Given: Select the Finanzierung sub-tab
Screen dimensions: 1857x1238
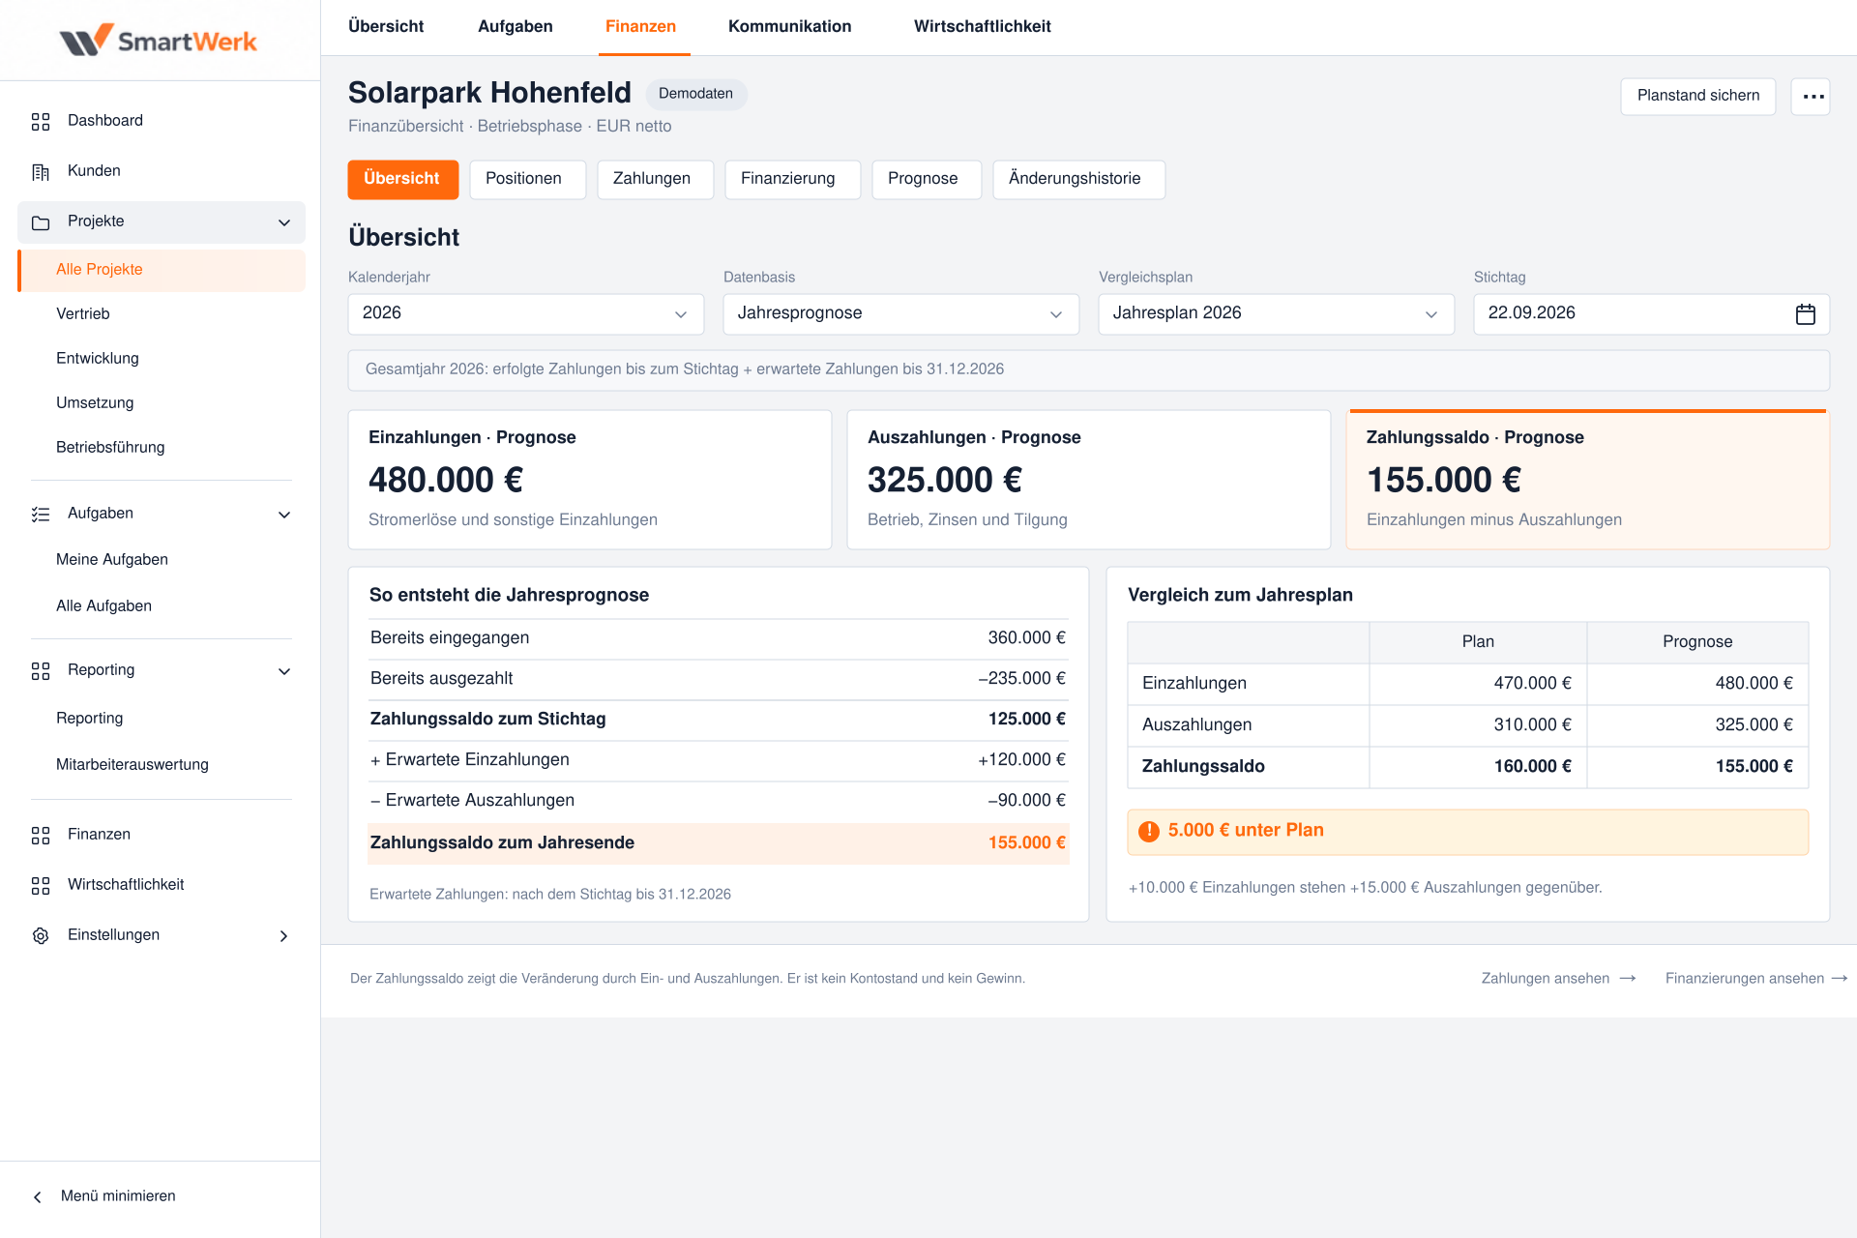Looking at the screenshot, I should point(793,180).
